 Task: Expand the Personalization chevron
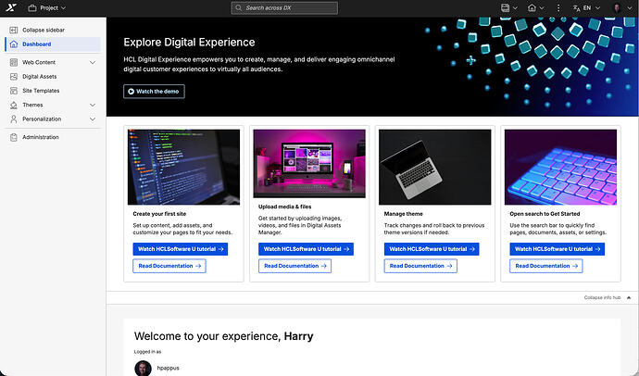click(x=93, y=119)
